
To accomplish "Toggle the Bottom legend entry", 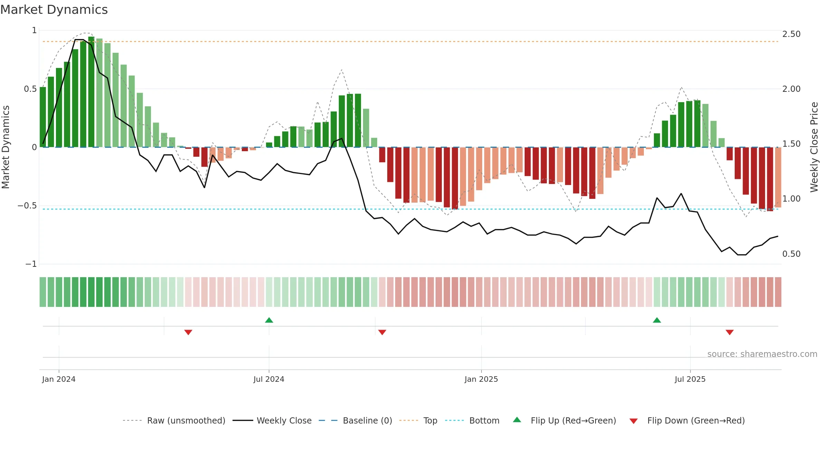I will tap(472, 420).
